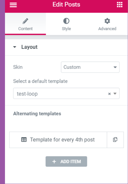Select the Content tab
Screen dimensions: 128x184
pos(25,24)
